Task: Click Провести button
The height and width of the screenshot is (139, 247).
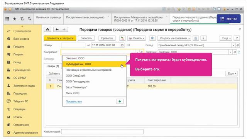Action: [107, 38]
